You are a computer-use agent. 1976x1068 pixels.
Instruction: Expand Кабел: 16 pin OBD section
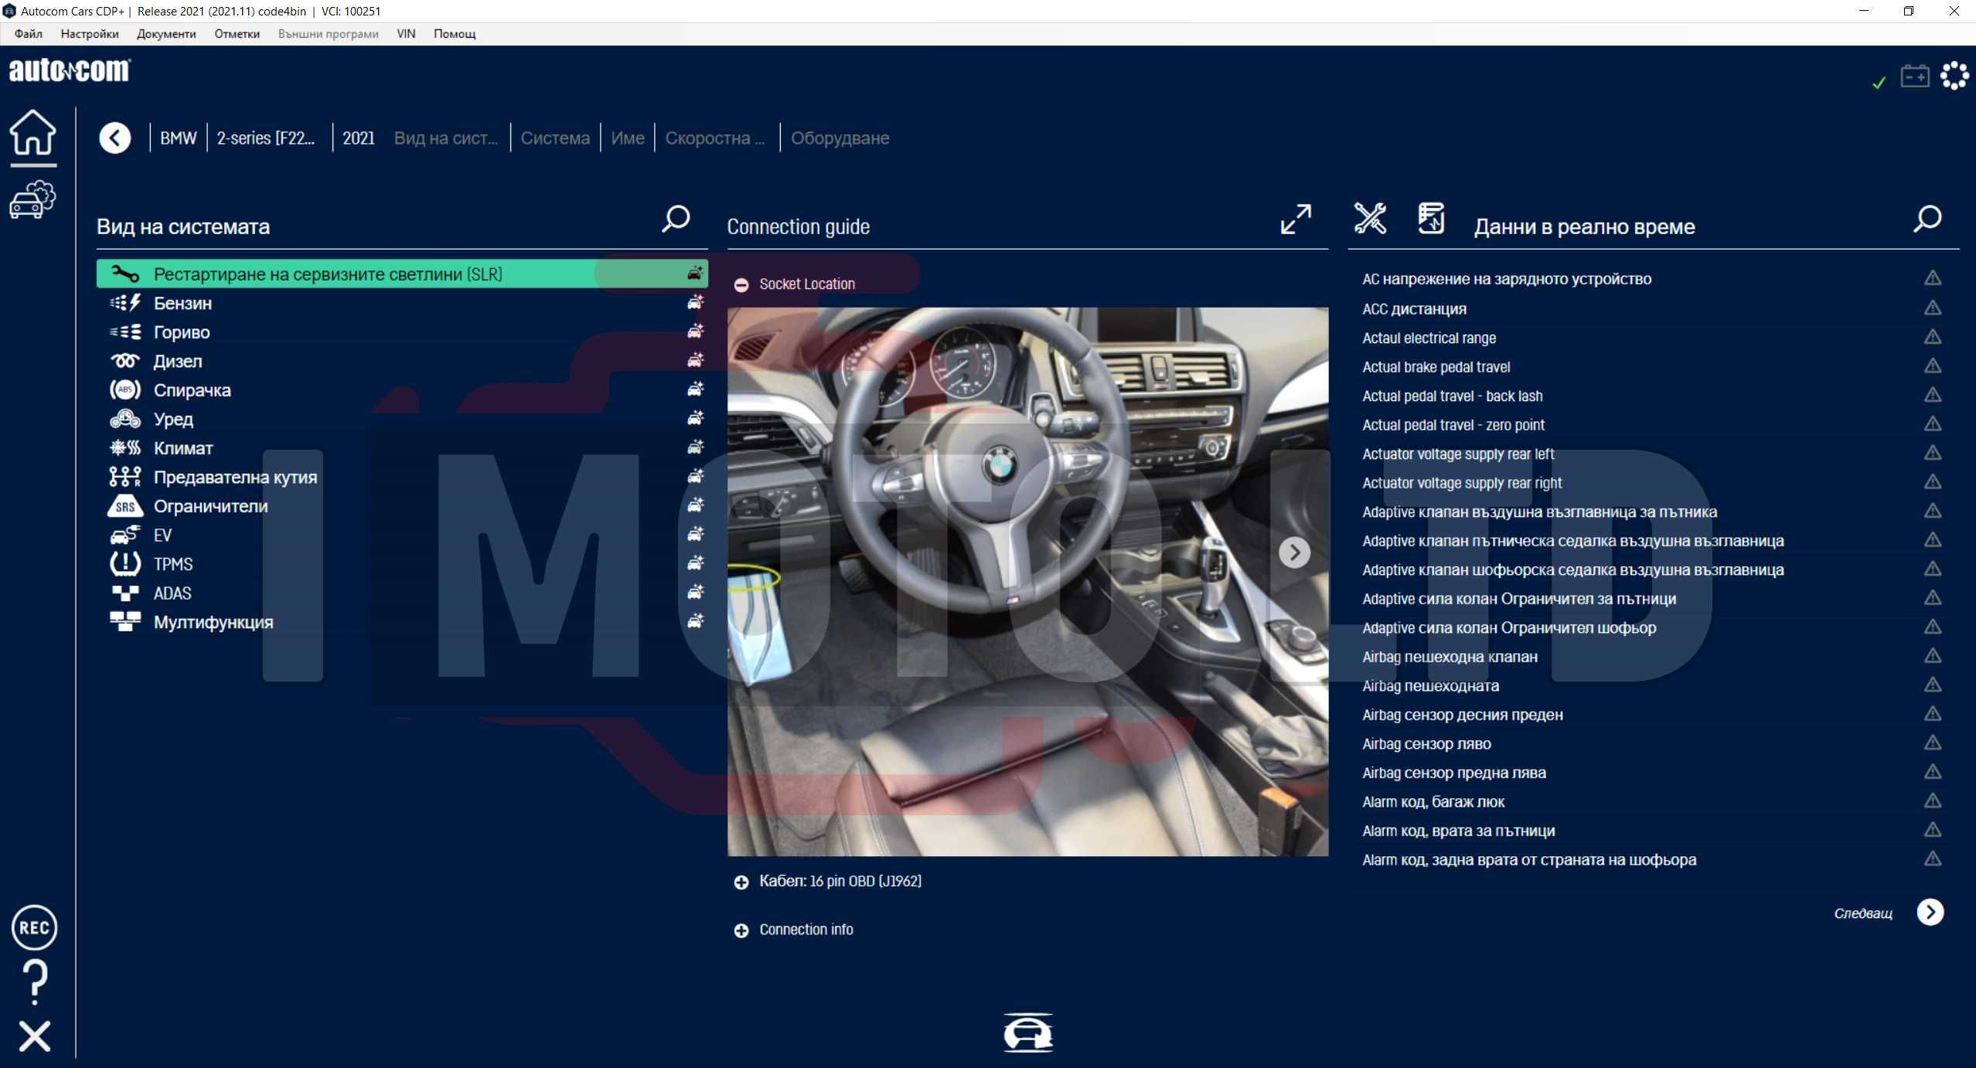pyautogui.click(x=741, y=883)
